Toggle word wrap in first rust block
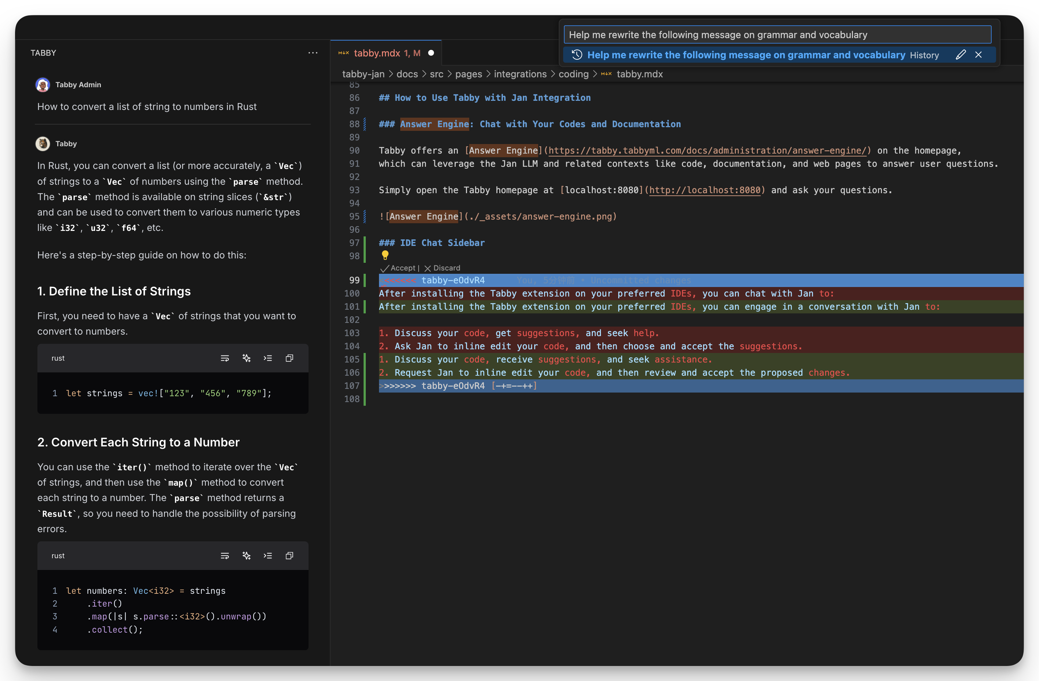This screenshot has width=1039, height=681. pyautogui.click(x=225, y=358)
